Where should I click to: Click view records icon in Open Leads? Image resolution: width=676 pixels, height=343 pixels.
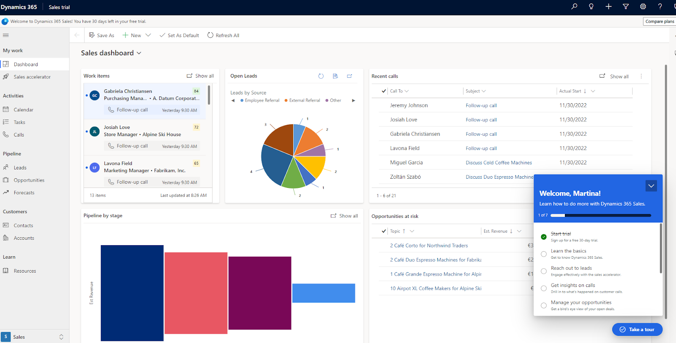[335, 76]
